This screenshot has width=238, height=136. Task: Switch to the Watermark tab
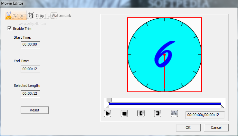point(60,15)
